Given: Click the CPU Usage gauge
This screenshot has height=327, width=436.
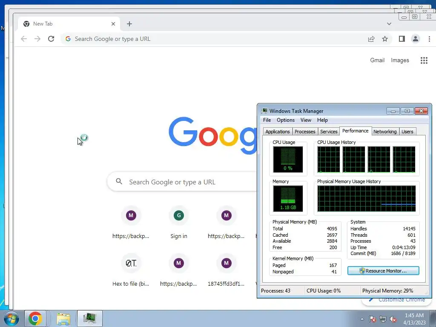Looking at the screenshot, I should pos(288,160).
